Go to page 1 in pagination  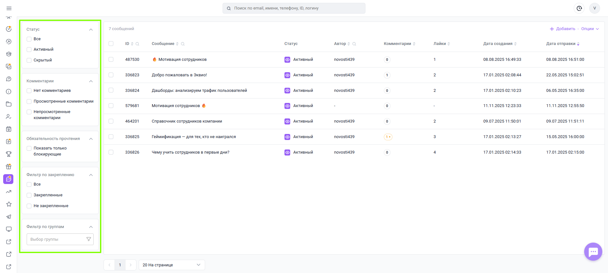coord(120,265)
